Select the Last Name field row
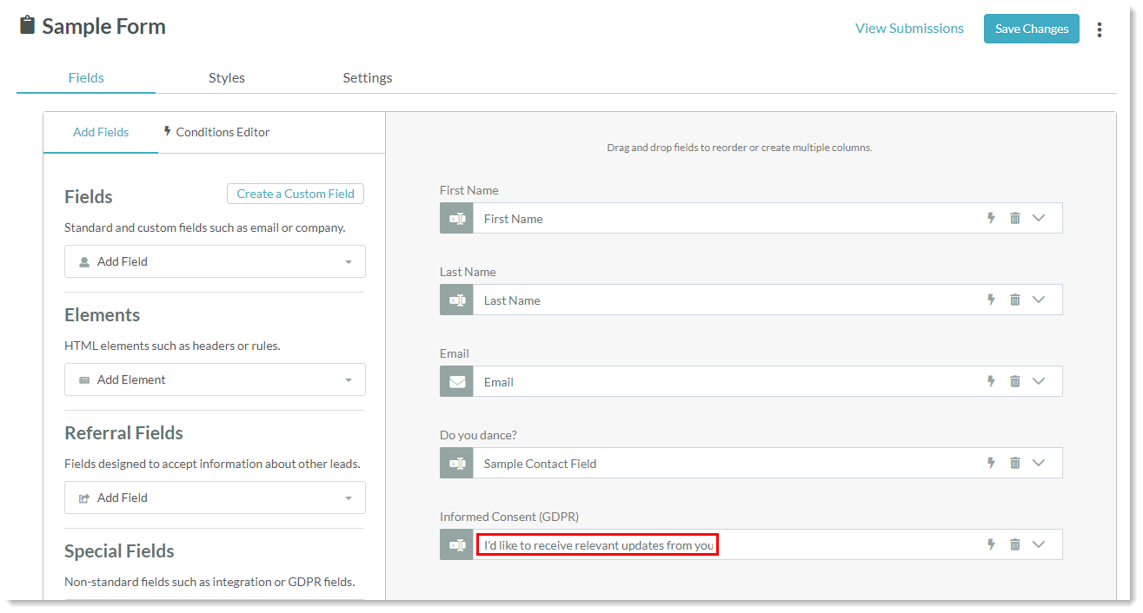 point(751,300)
